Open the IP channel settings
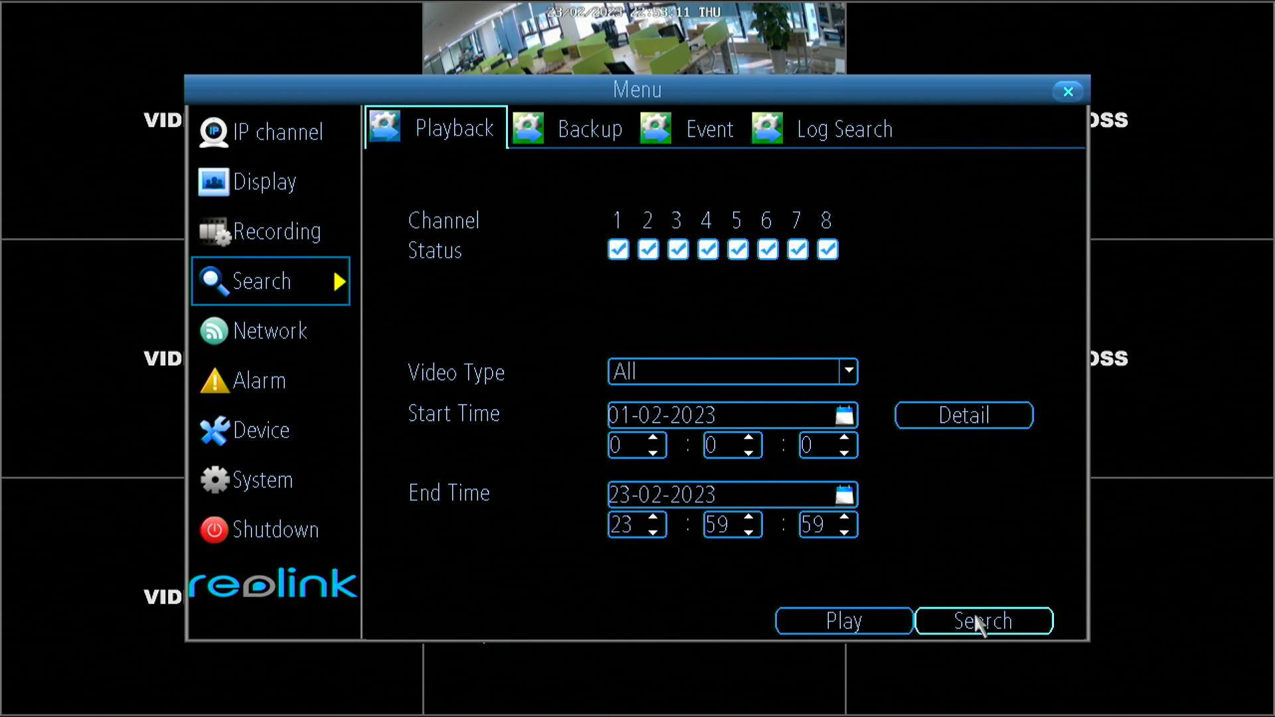This screenshot has height=717, width=1275. pos(213,131)
